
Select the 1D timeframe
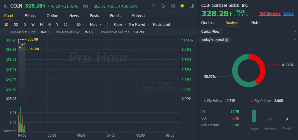pyautogui.click(x=6, y=25)
